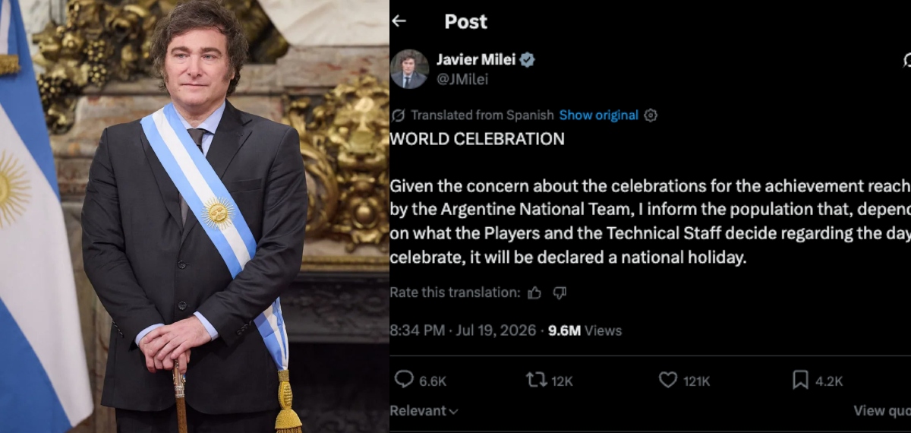The width and height of the screenshot is (911, 433).
Task: Open the photo of man with sash
Action: point(194,216)
